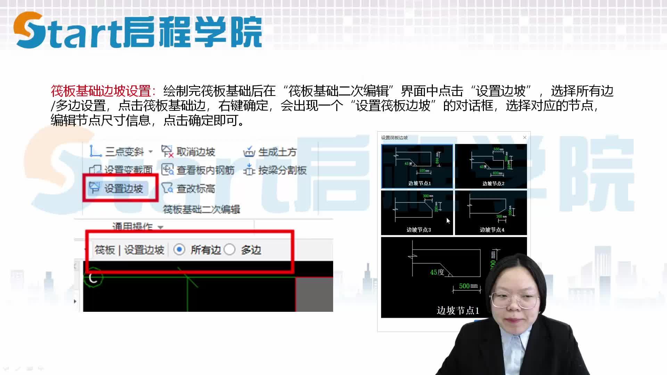Choose the 边坡节点4 thumbnail
The image size is (667, 375).
click(491, 212)
